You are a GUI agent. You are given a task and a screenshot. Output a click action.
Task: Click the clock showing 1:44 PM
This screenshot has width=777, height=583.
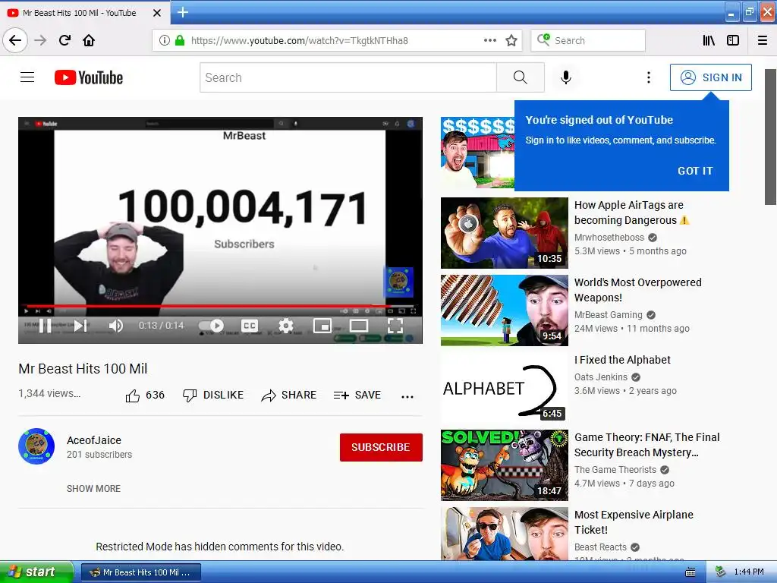pos(749,572)
